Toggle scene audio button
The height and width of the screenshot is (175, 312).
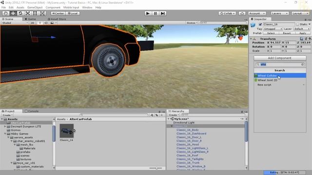pos(46,23)
